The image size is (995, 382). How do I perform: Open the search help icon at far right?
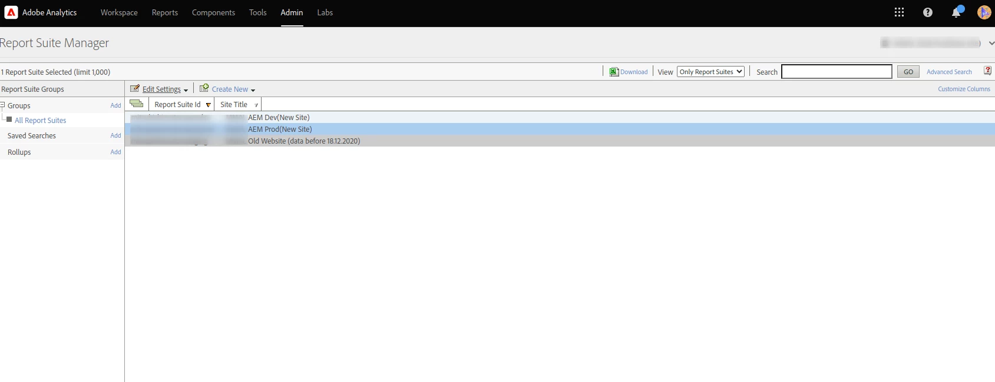pos(987,71)
